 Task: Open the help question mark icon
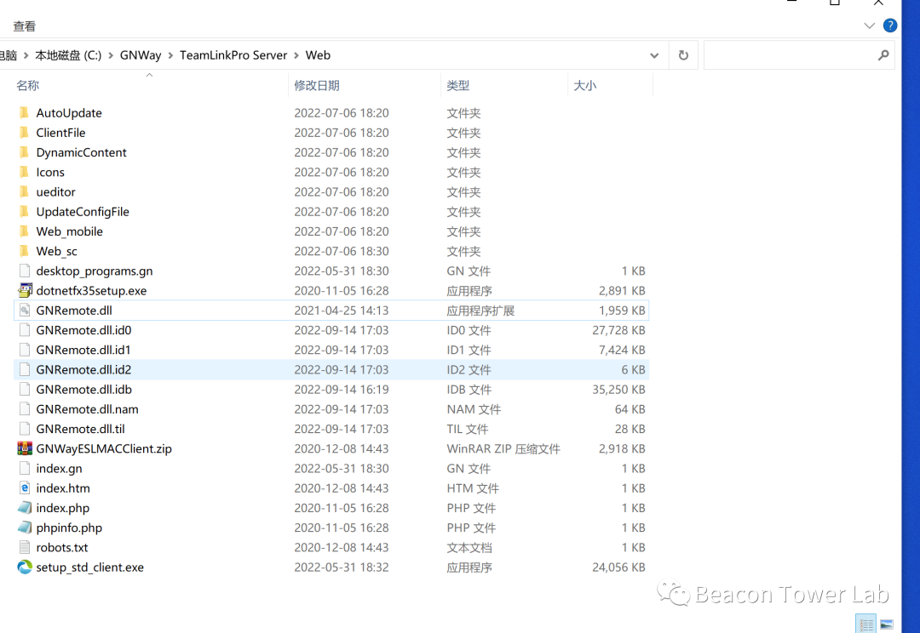[x=889, y=26]
